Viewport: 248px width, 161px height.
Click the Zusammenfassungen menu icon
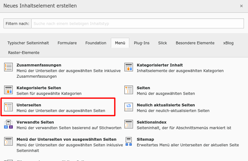click(x=8, y=67)
